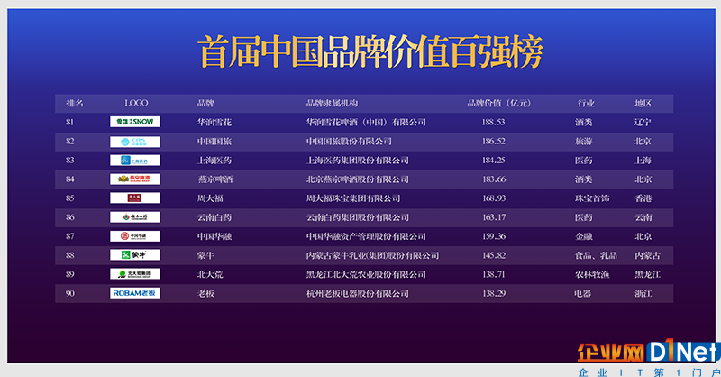
Task: Click region cell '辽宁'
Action: pos(643,122)
